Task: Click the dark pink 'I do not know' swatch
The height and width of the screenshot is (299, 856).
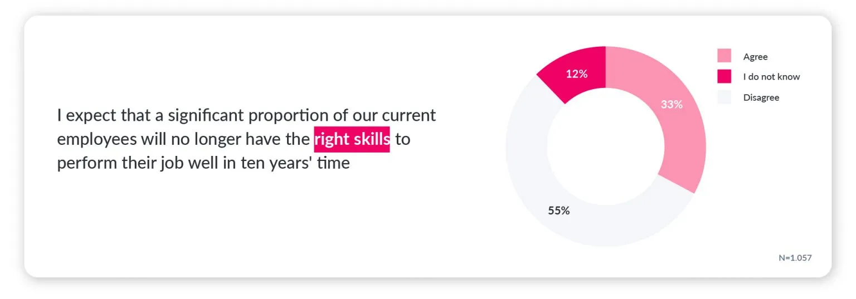Action: [x=724, y=76]
